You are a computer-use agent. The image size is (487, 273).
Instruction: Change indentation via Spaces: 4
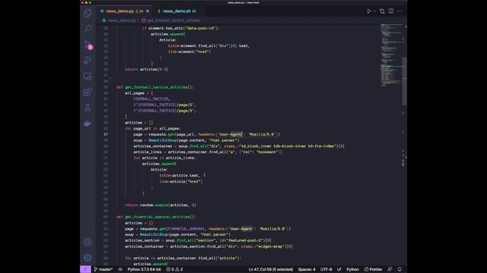pyautogui.click(x=307, y=269)
